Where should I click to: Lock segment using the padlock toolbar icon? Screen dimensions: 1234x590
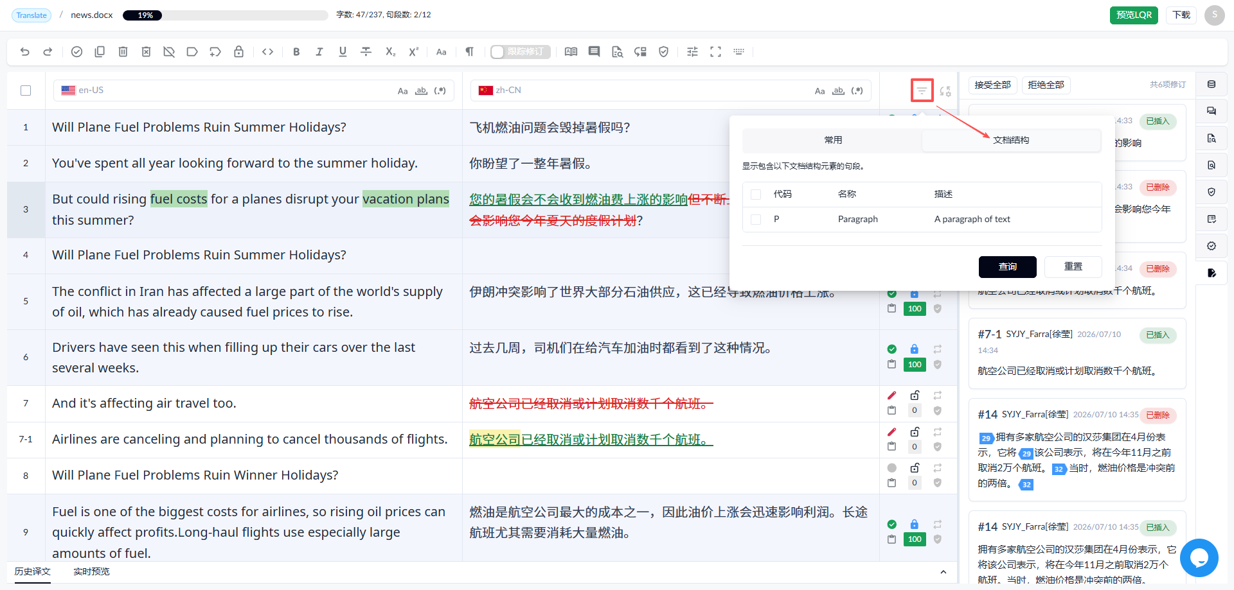pos(238,52)
